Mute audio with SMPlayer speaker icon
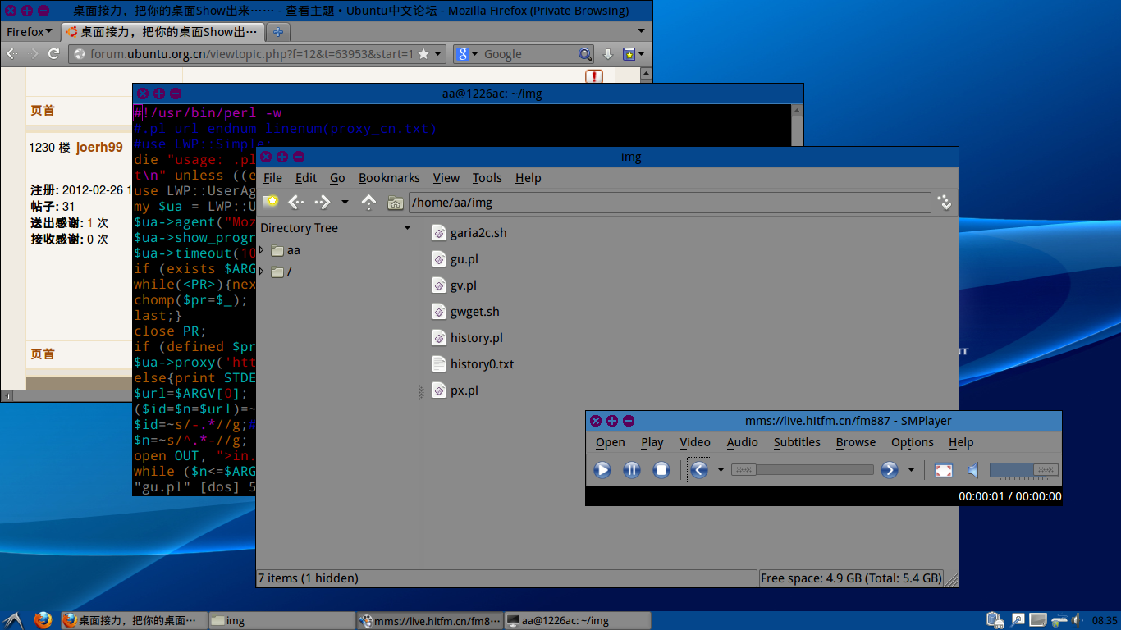Image resolution: width=1121 pixels, height=630 pixels. 973,470
